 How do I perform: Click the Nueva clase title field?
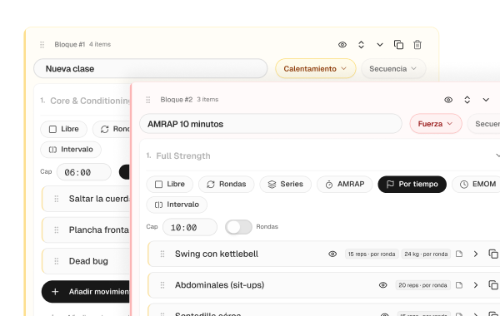150,68
